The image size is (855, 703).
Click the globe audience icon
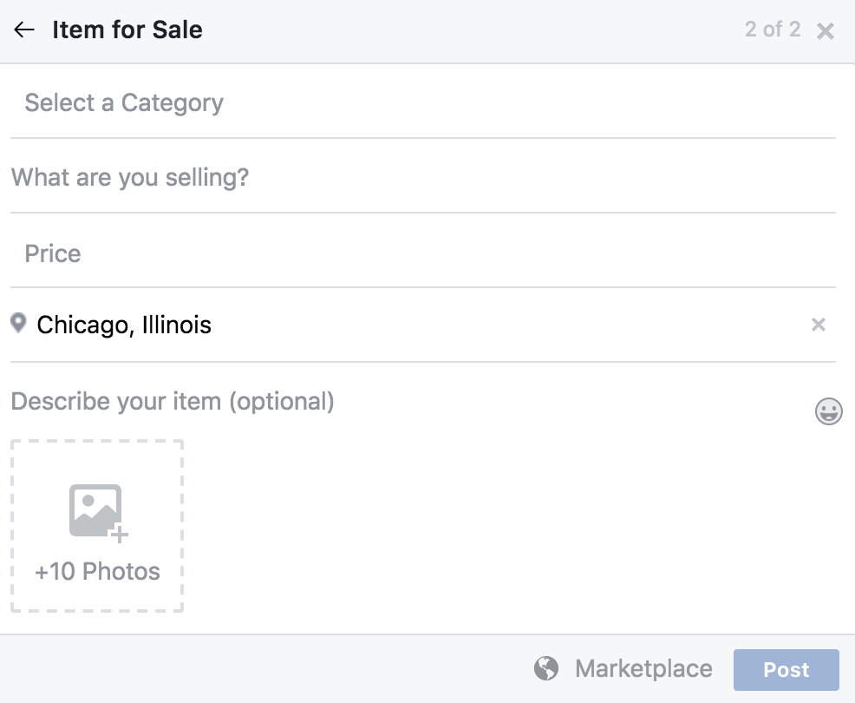tap(546, 669)
